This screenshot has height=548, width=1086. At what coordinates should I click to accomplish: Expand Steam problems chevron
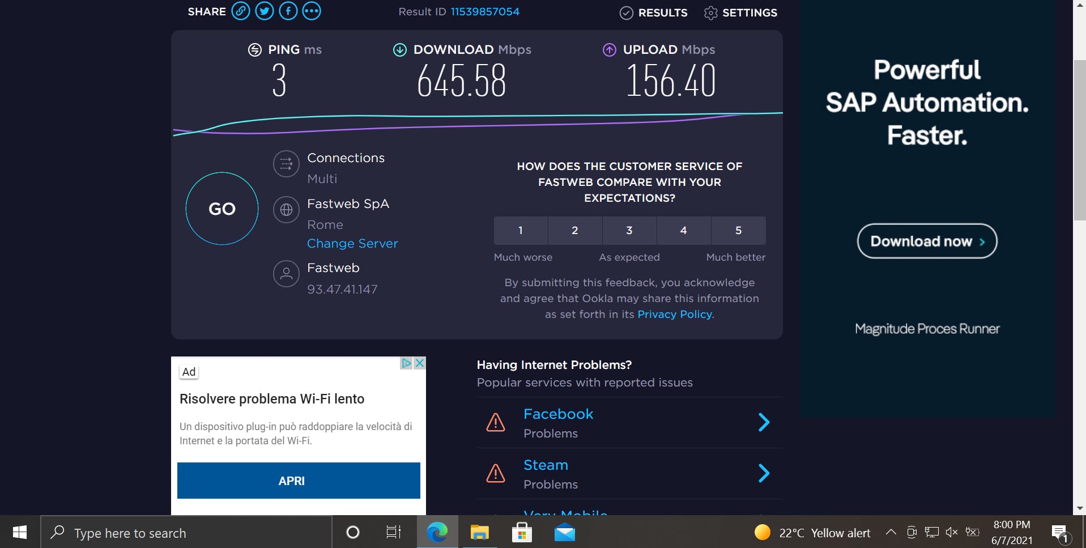(764, 473)
